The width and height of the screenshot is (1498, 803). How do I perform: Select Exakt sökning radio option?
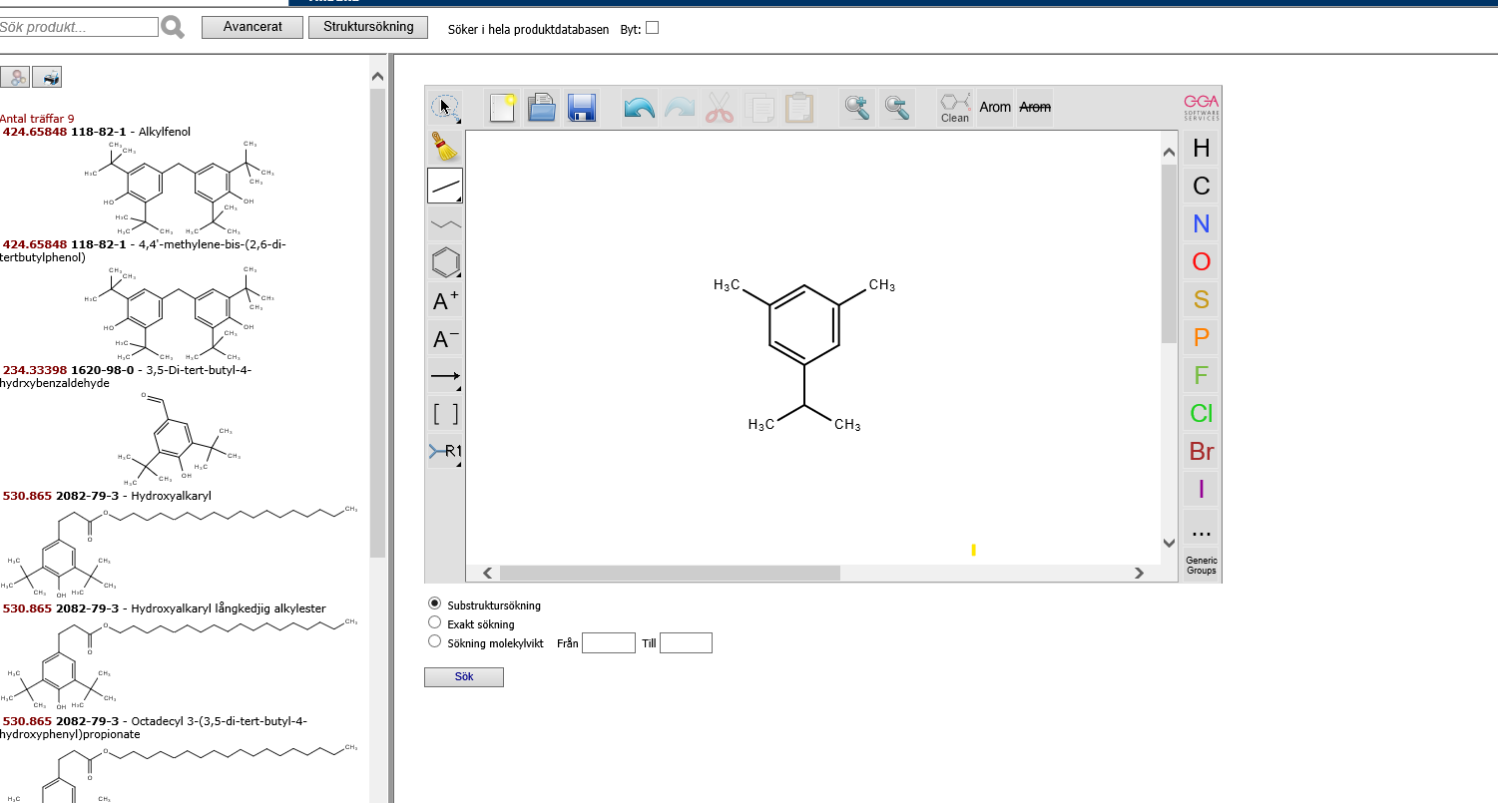coord(434,622)
